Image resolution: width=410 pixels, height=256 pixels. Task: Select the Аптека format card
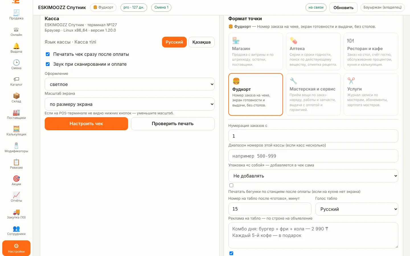(313, 51)
